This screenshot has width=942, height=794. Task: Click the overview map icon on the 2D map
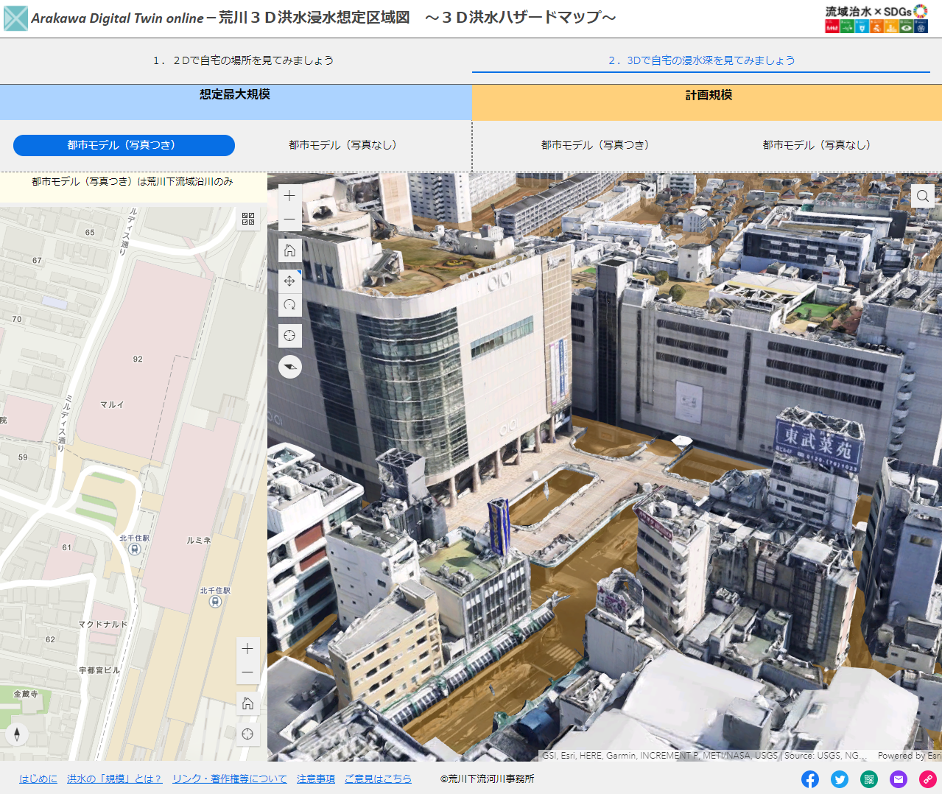tap(248, 219)
